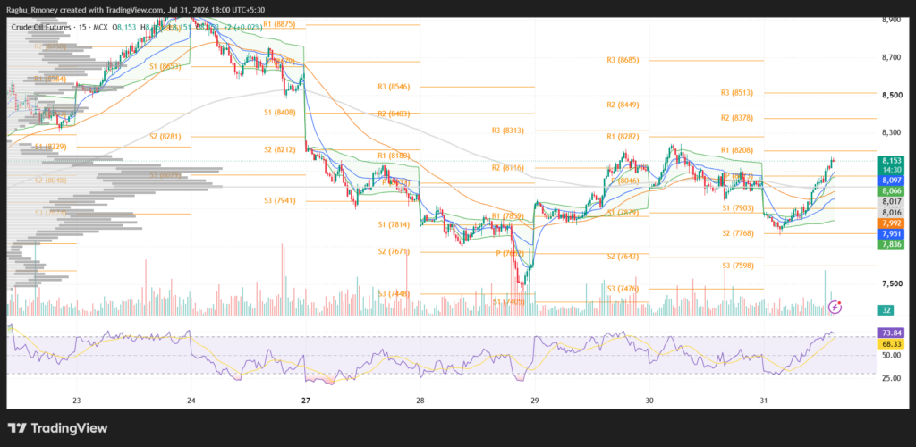Click the S1 (7879) pivot label
The height and width of the screenshot is (447, 916).
[623, 213]
